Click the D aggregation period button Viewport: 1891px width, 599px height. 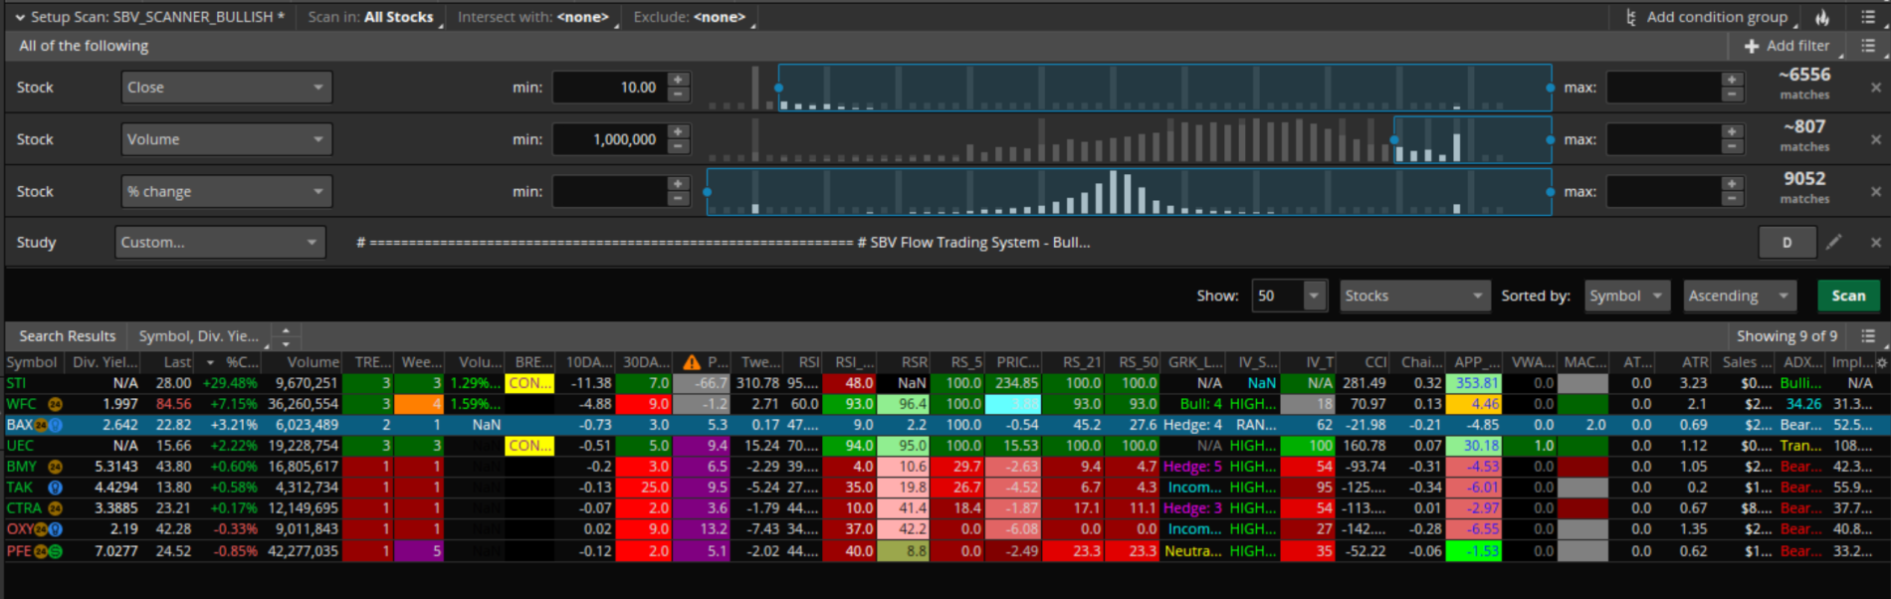point(1786,242)
